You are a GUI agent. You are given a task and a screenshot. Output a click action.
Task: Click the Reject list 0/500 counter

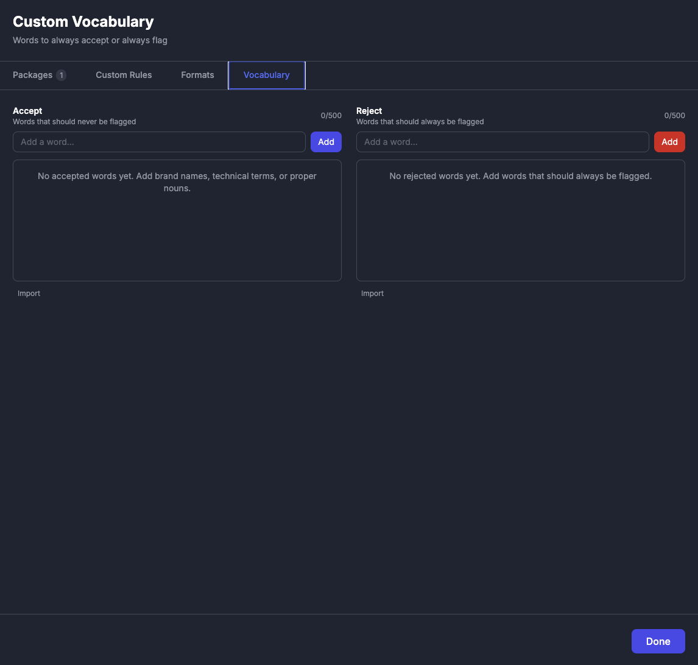[x=674, y=116]
